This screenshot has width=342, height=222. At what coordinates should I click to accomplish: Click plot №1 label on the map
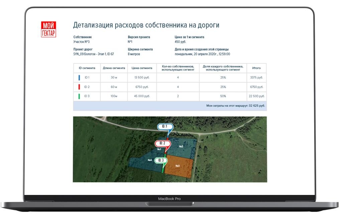[159, 149]
